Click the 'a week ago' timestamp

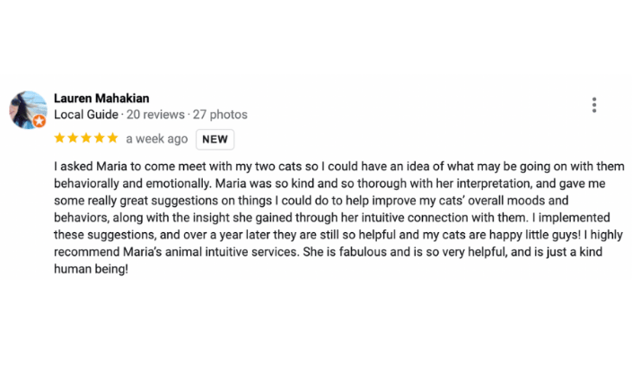[157, 139]
